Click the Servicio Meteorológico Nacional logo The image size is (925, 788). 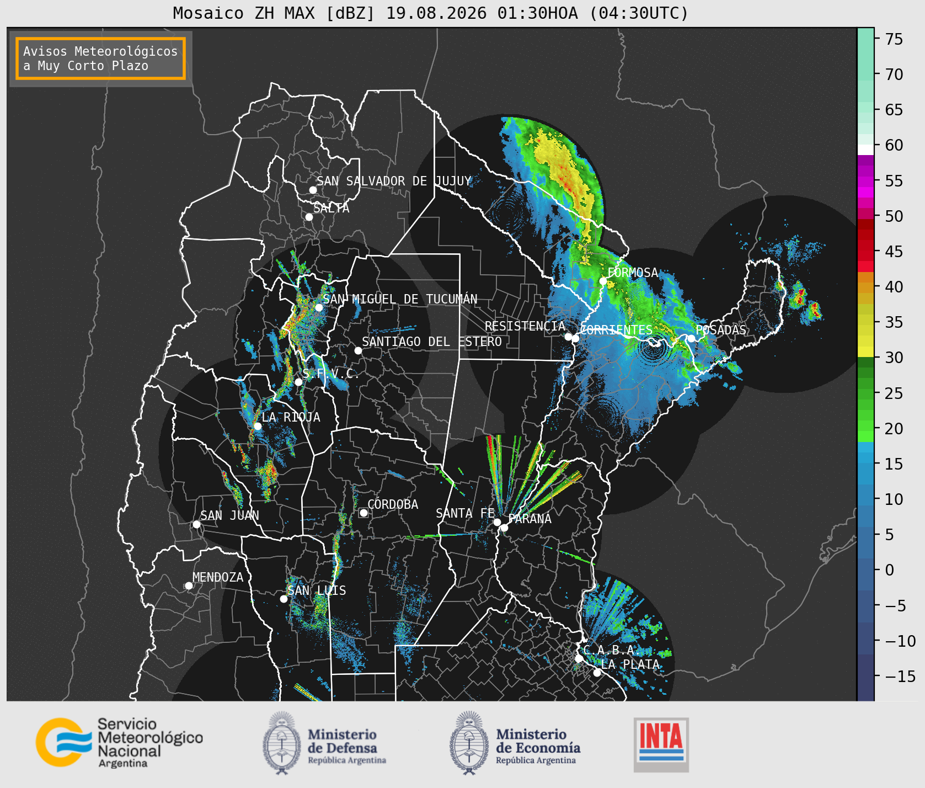click(120, 742)
